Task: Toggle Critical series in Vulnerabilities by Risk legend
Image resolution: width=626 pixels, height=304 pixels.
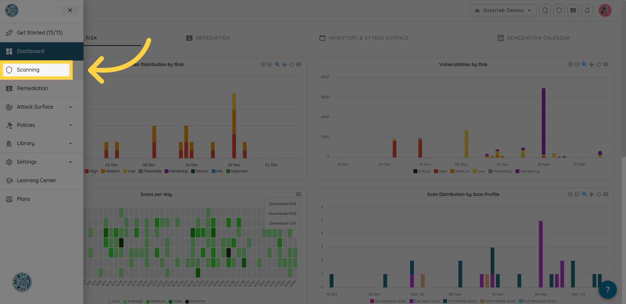Action: [x=422, y=171]
